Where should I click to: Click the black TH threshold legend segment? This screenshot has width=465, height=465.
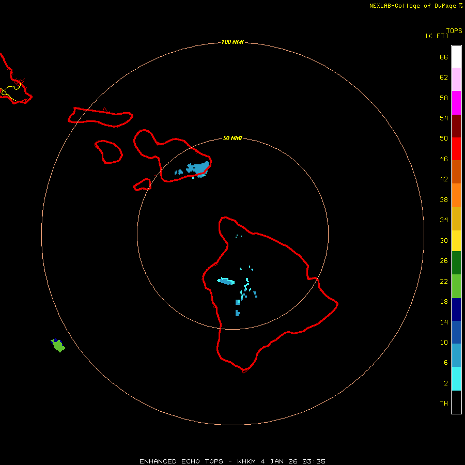[x=456, y=402]
